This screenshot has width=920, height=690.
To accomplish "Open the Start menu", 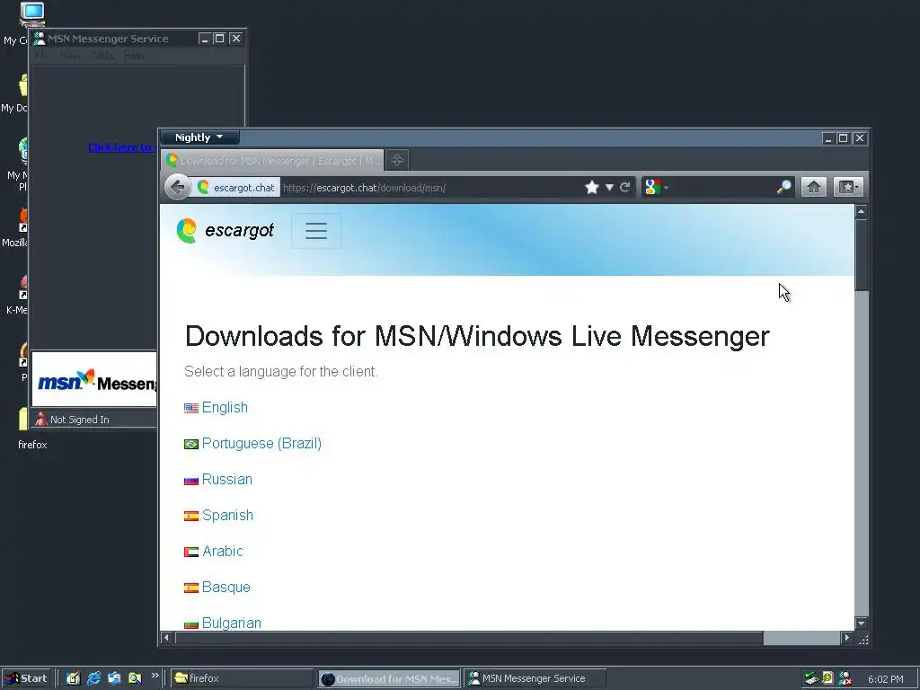I will pos(26,678).
